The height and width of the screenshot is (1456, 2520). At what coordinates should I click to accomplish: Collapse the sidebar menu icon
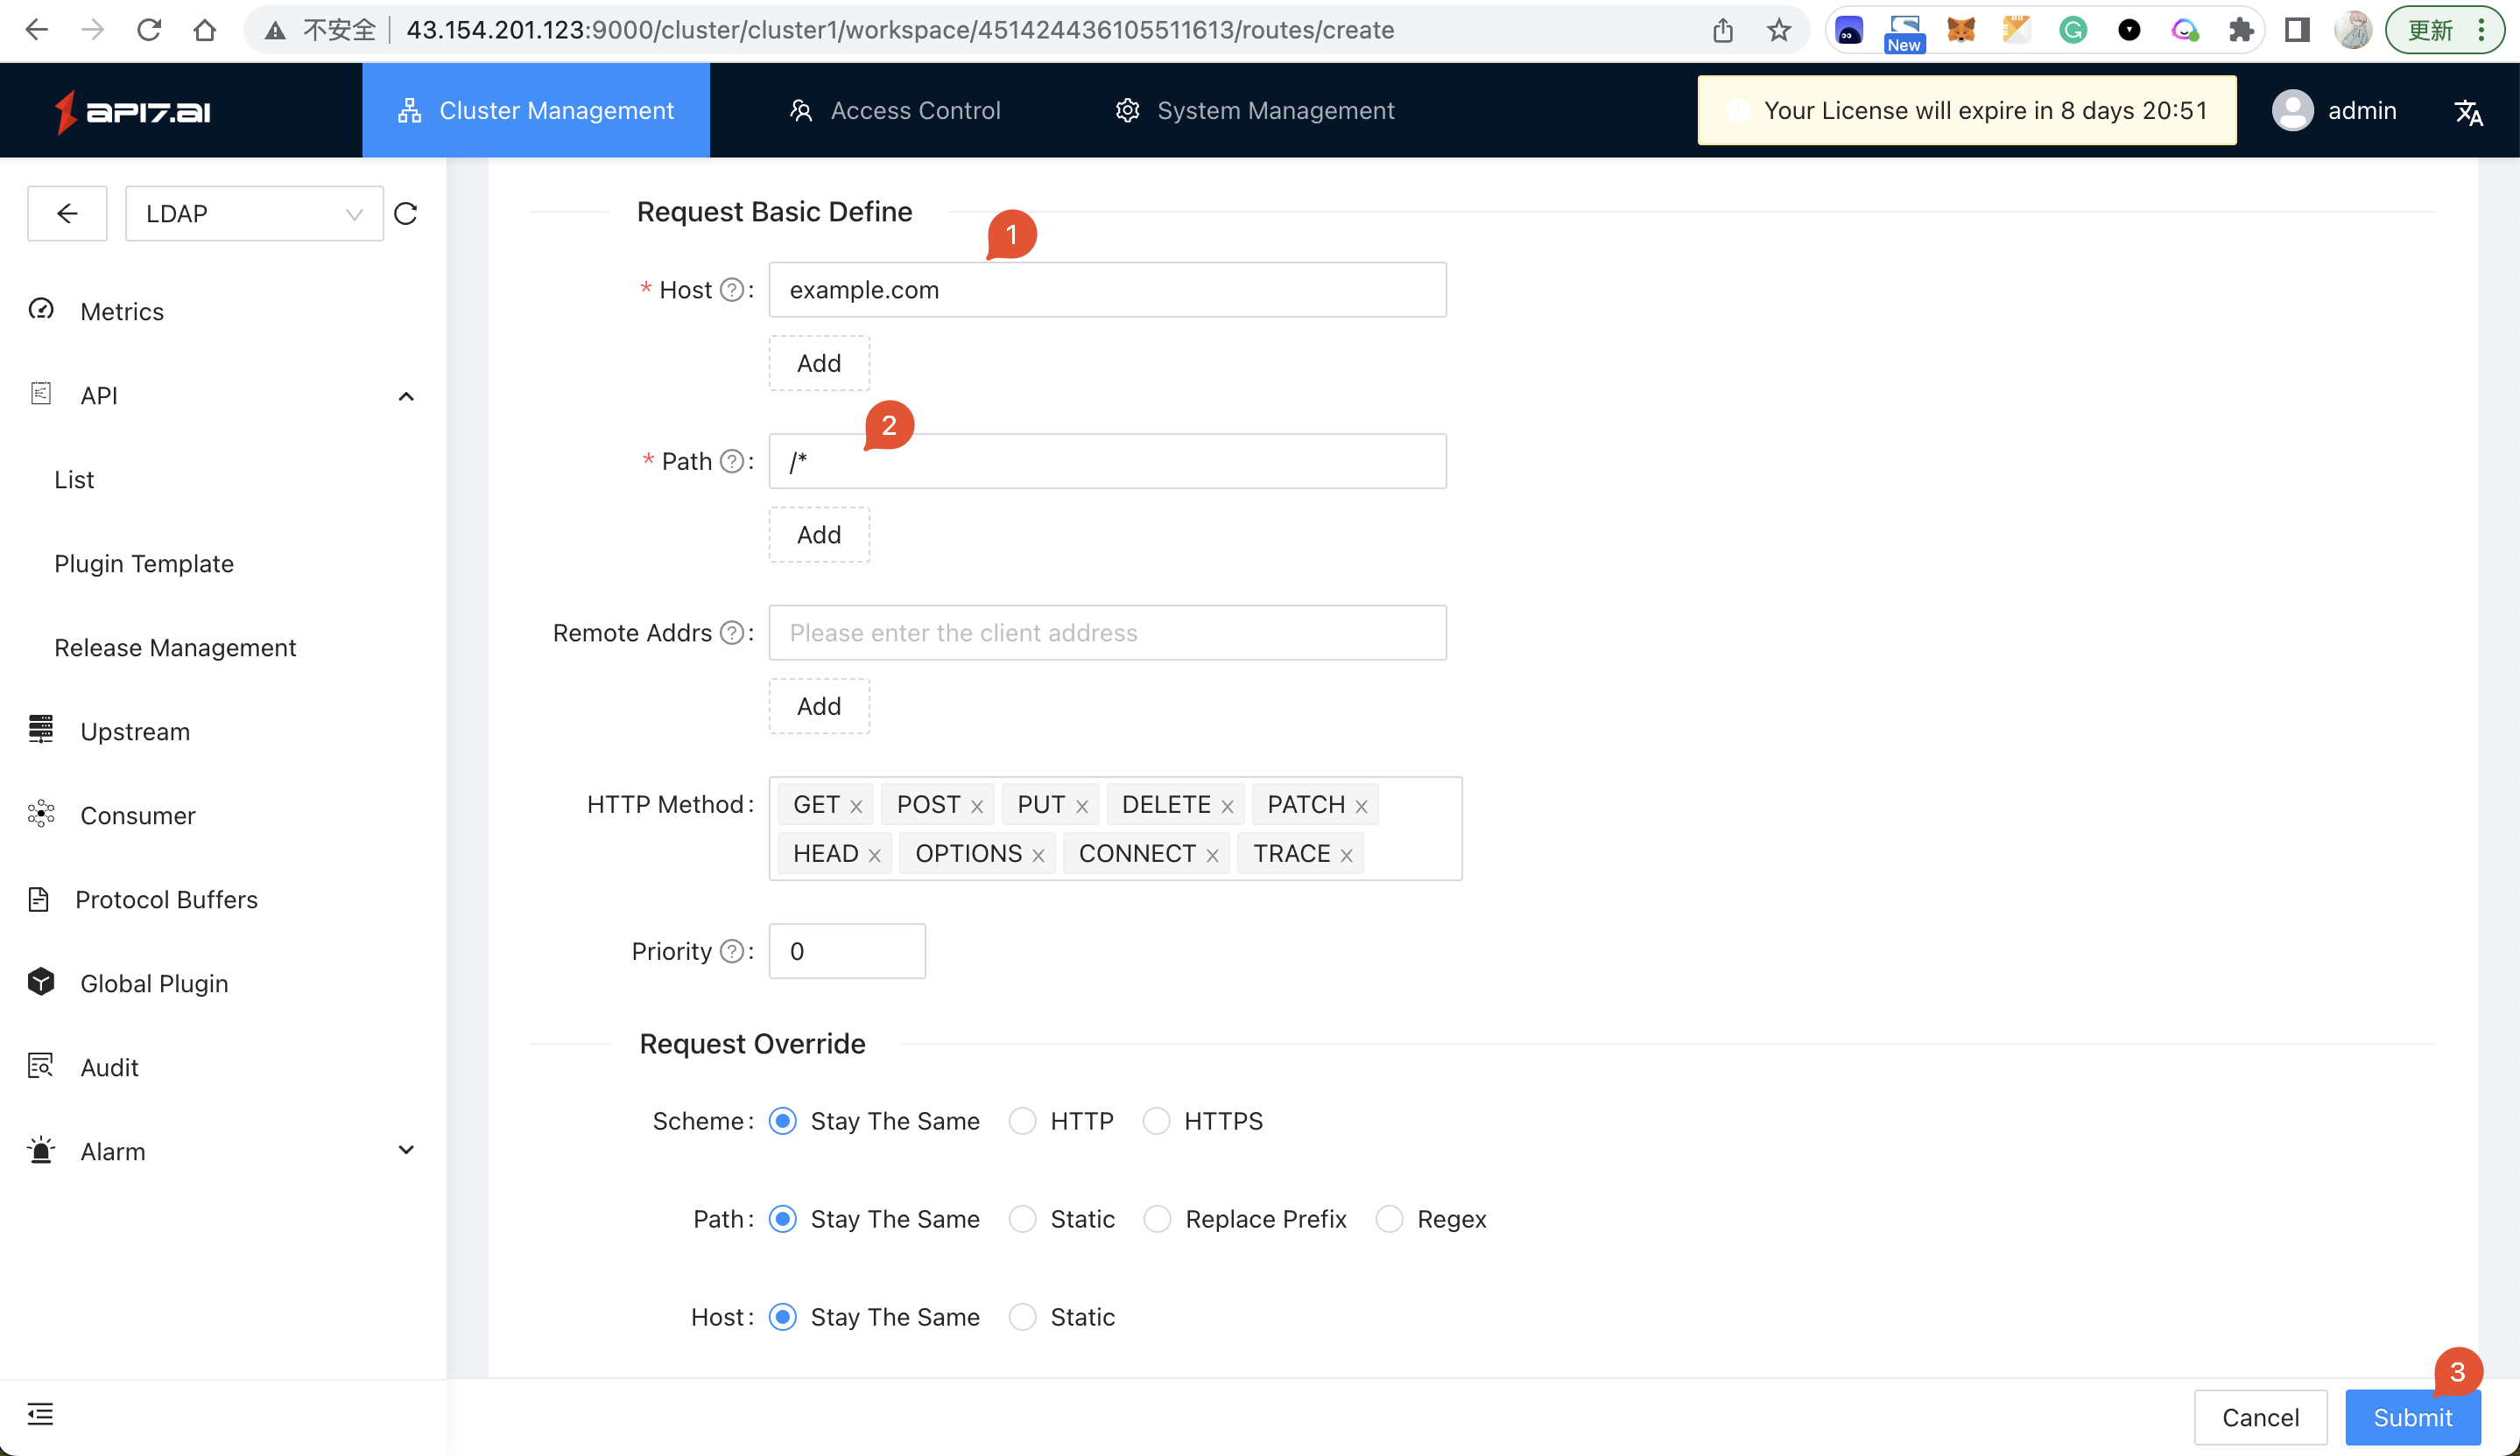tap(40, 1413)
